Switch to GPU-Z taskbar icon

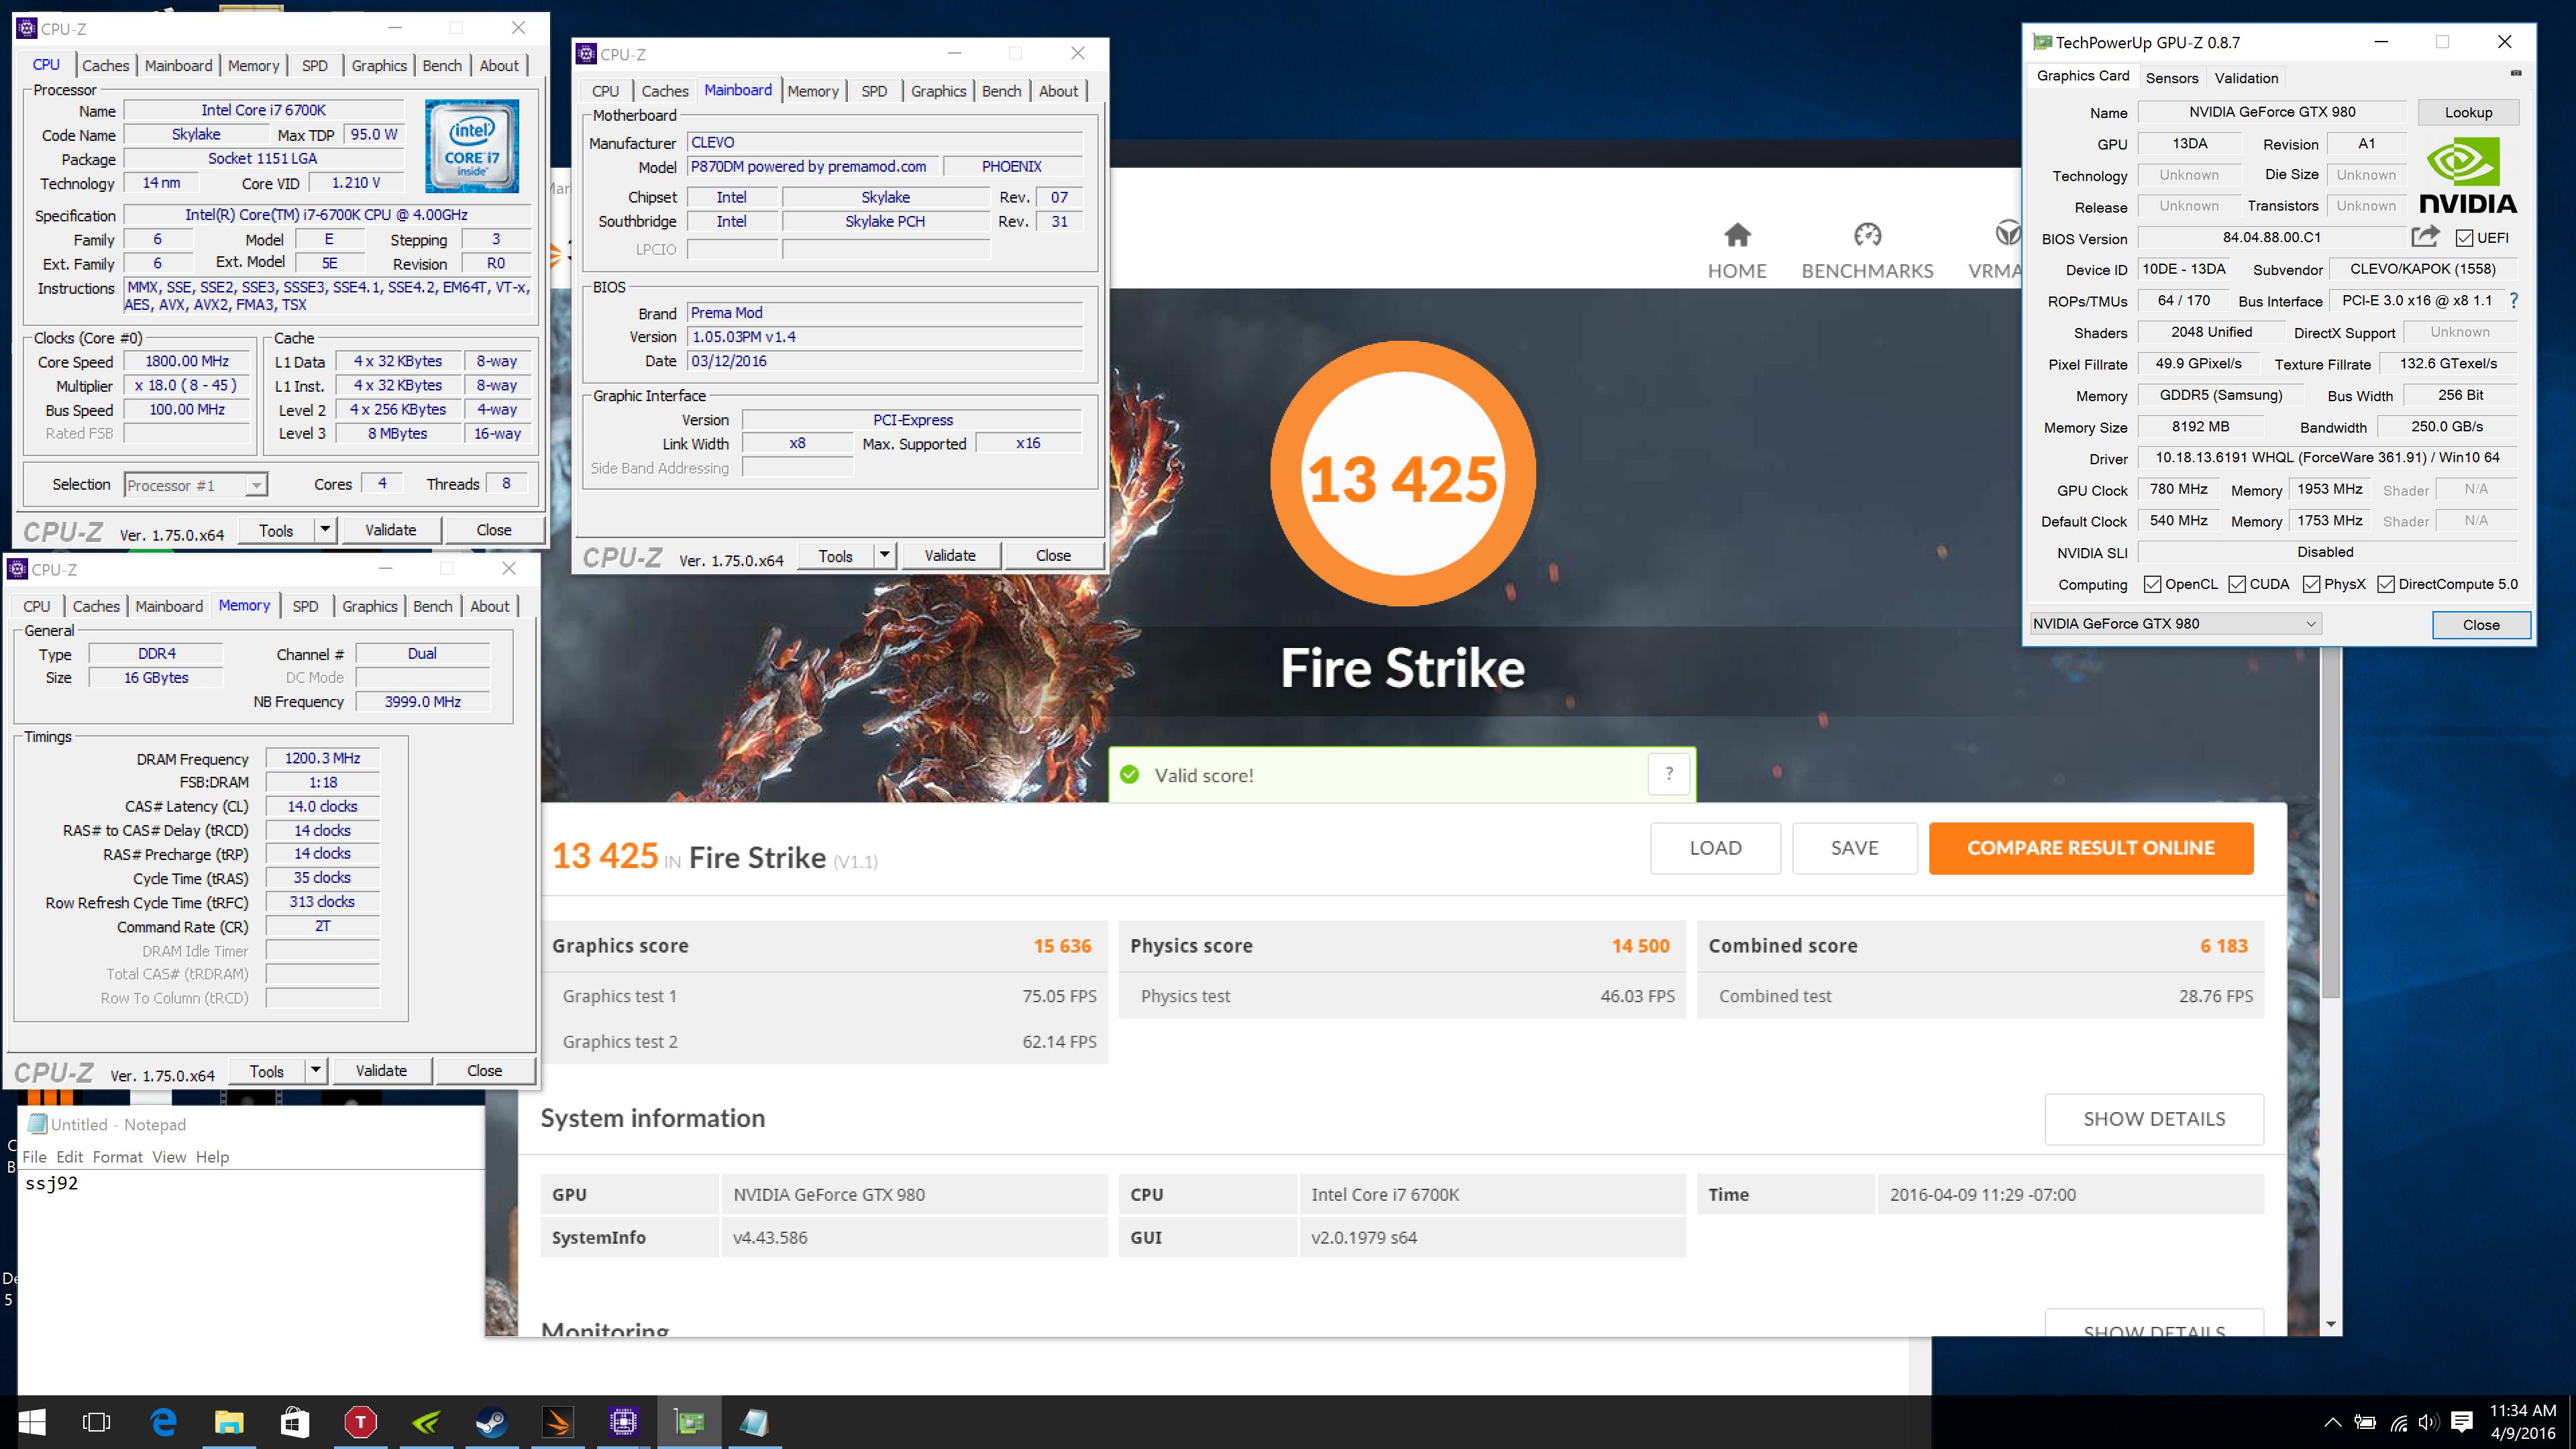pyautogui.click(x=689, y=1422)
